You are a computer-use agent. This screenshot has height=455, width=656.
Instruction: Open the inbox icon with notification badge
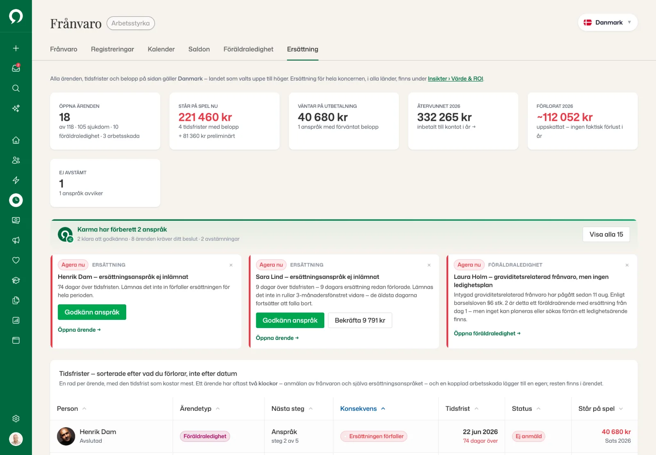pos(16,68)
